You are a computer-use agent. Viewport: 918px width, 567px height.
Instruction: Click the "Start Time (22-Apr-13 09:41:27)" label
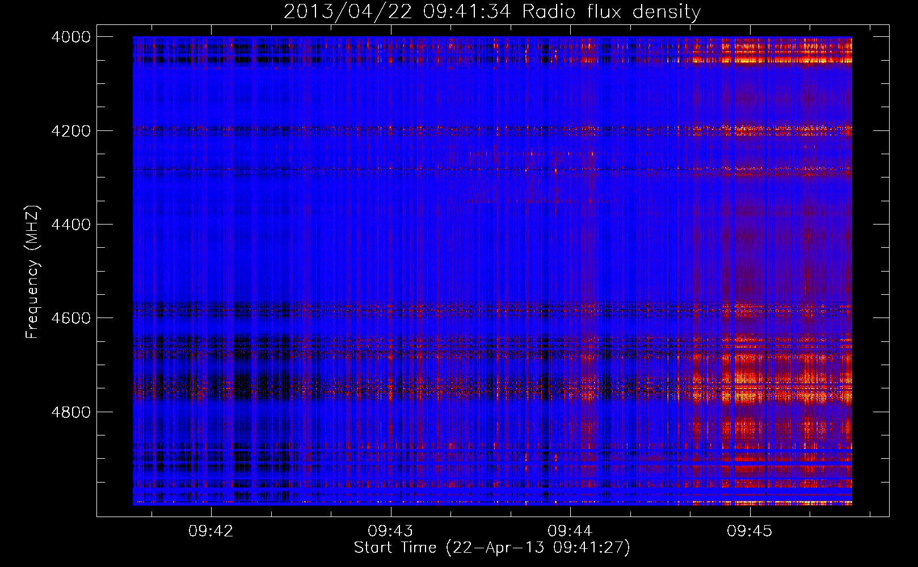point(492,548)
